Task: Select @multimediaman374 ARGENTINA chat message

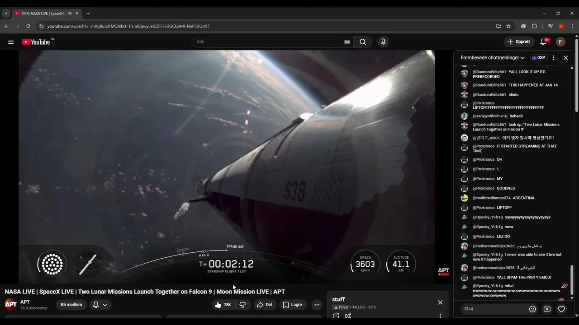Action: 514,198
